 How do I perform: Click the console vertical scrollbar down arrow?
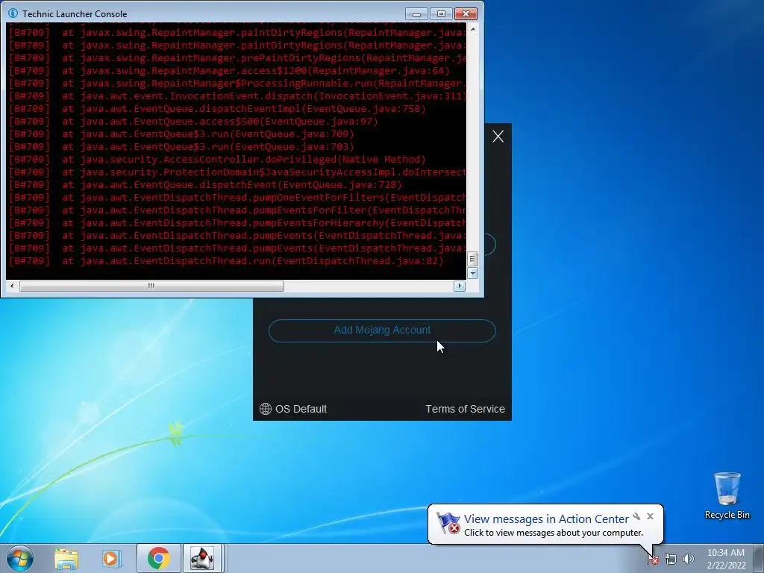(472, 273)
